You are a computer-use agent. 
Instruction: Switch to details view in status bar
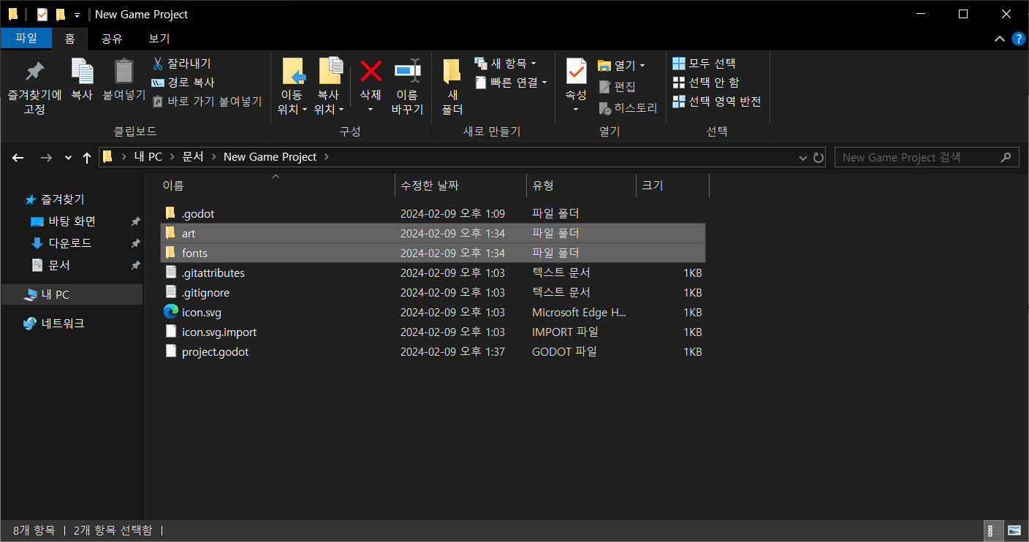[995, 530]
